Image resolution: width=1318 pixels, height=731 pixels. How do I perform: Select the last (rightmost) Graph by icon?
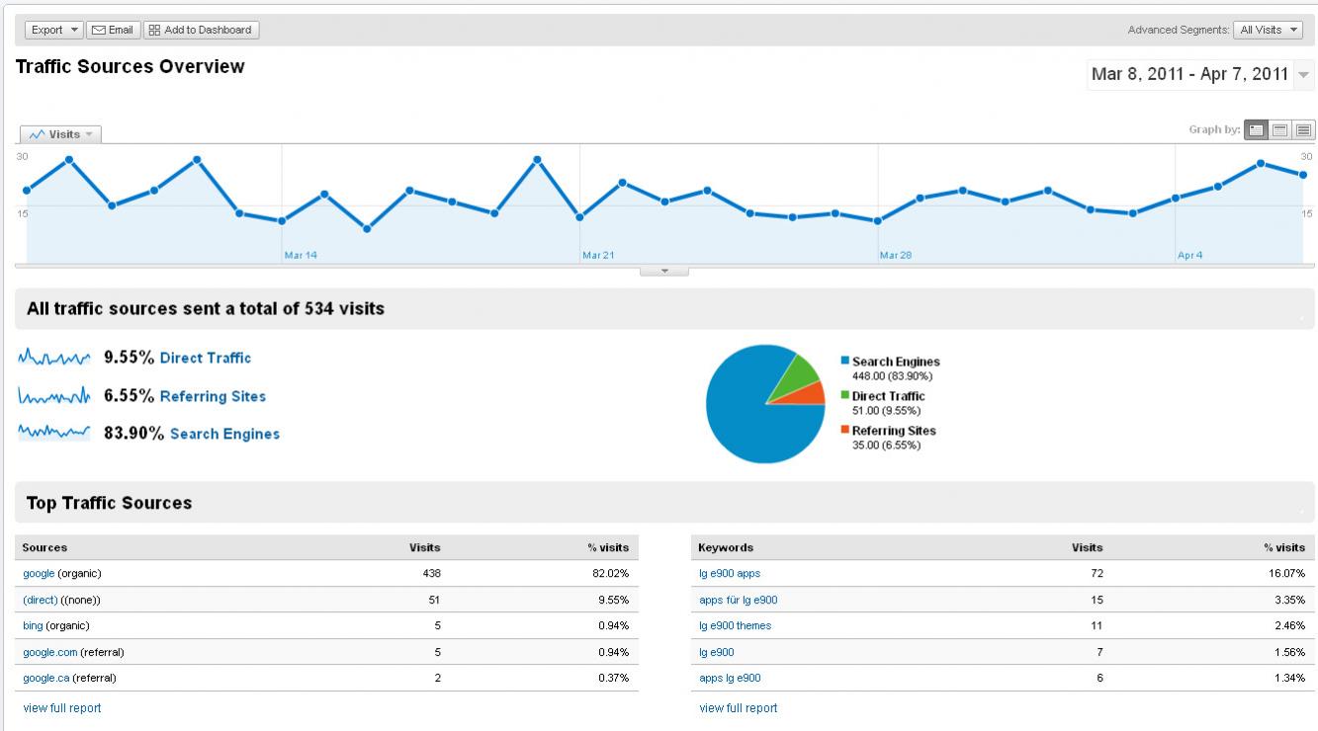[1303, 129]
